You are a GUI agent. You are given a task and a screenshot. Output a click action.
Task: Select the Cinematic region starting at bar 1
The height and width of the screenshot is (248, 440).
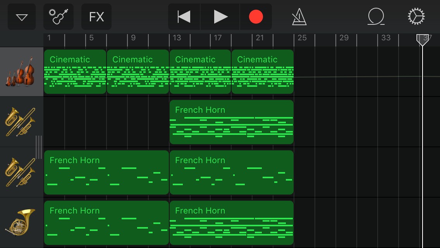coord(75,72)
